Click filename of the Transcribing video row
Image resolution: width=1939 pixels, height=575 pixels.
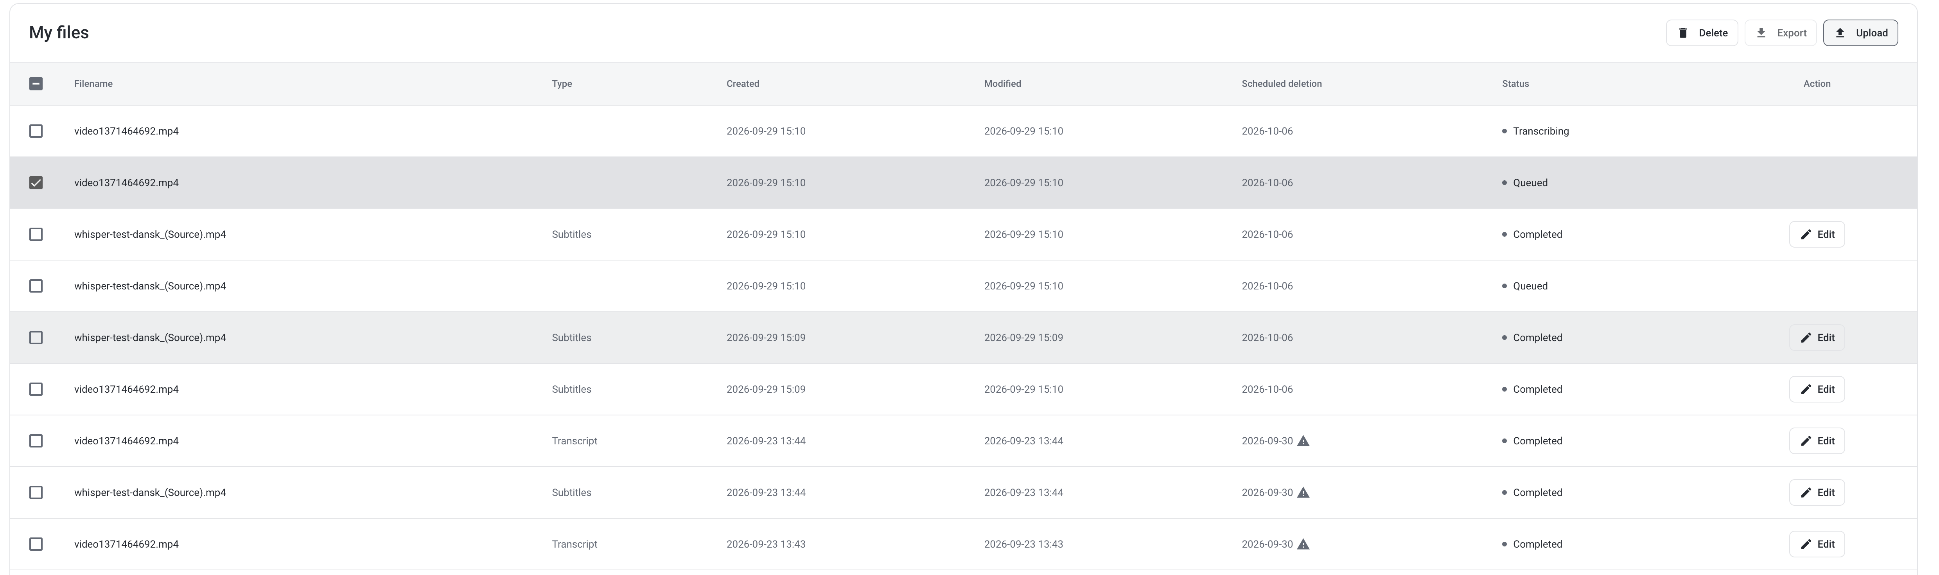pos(126,131)
